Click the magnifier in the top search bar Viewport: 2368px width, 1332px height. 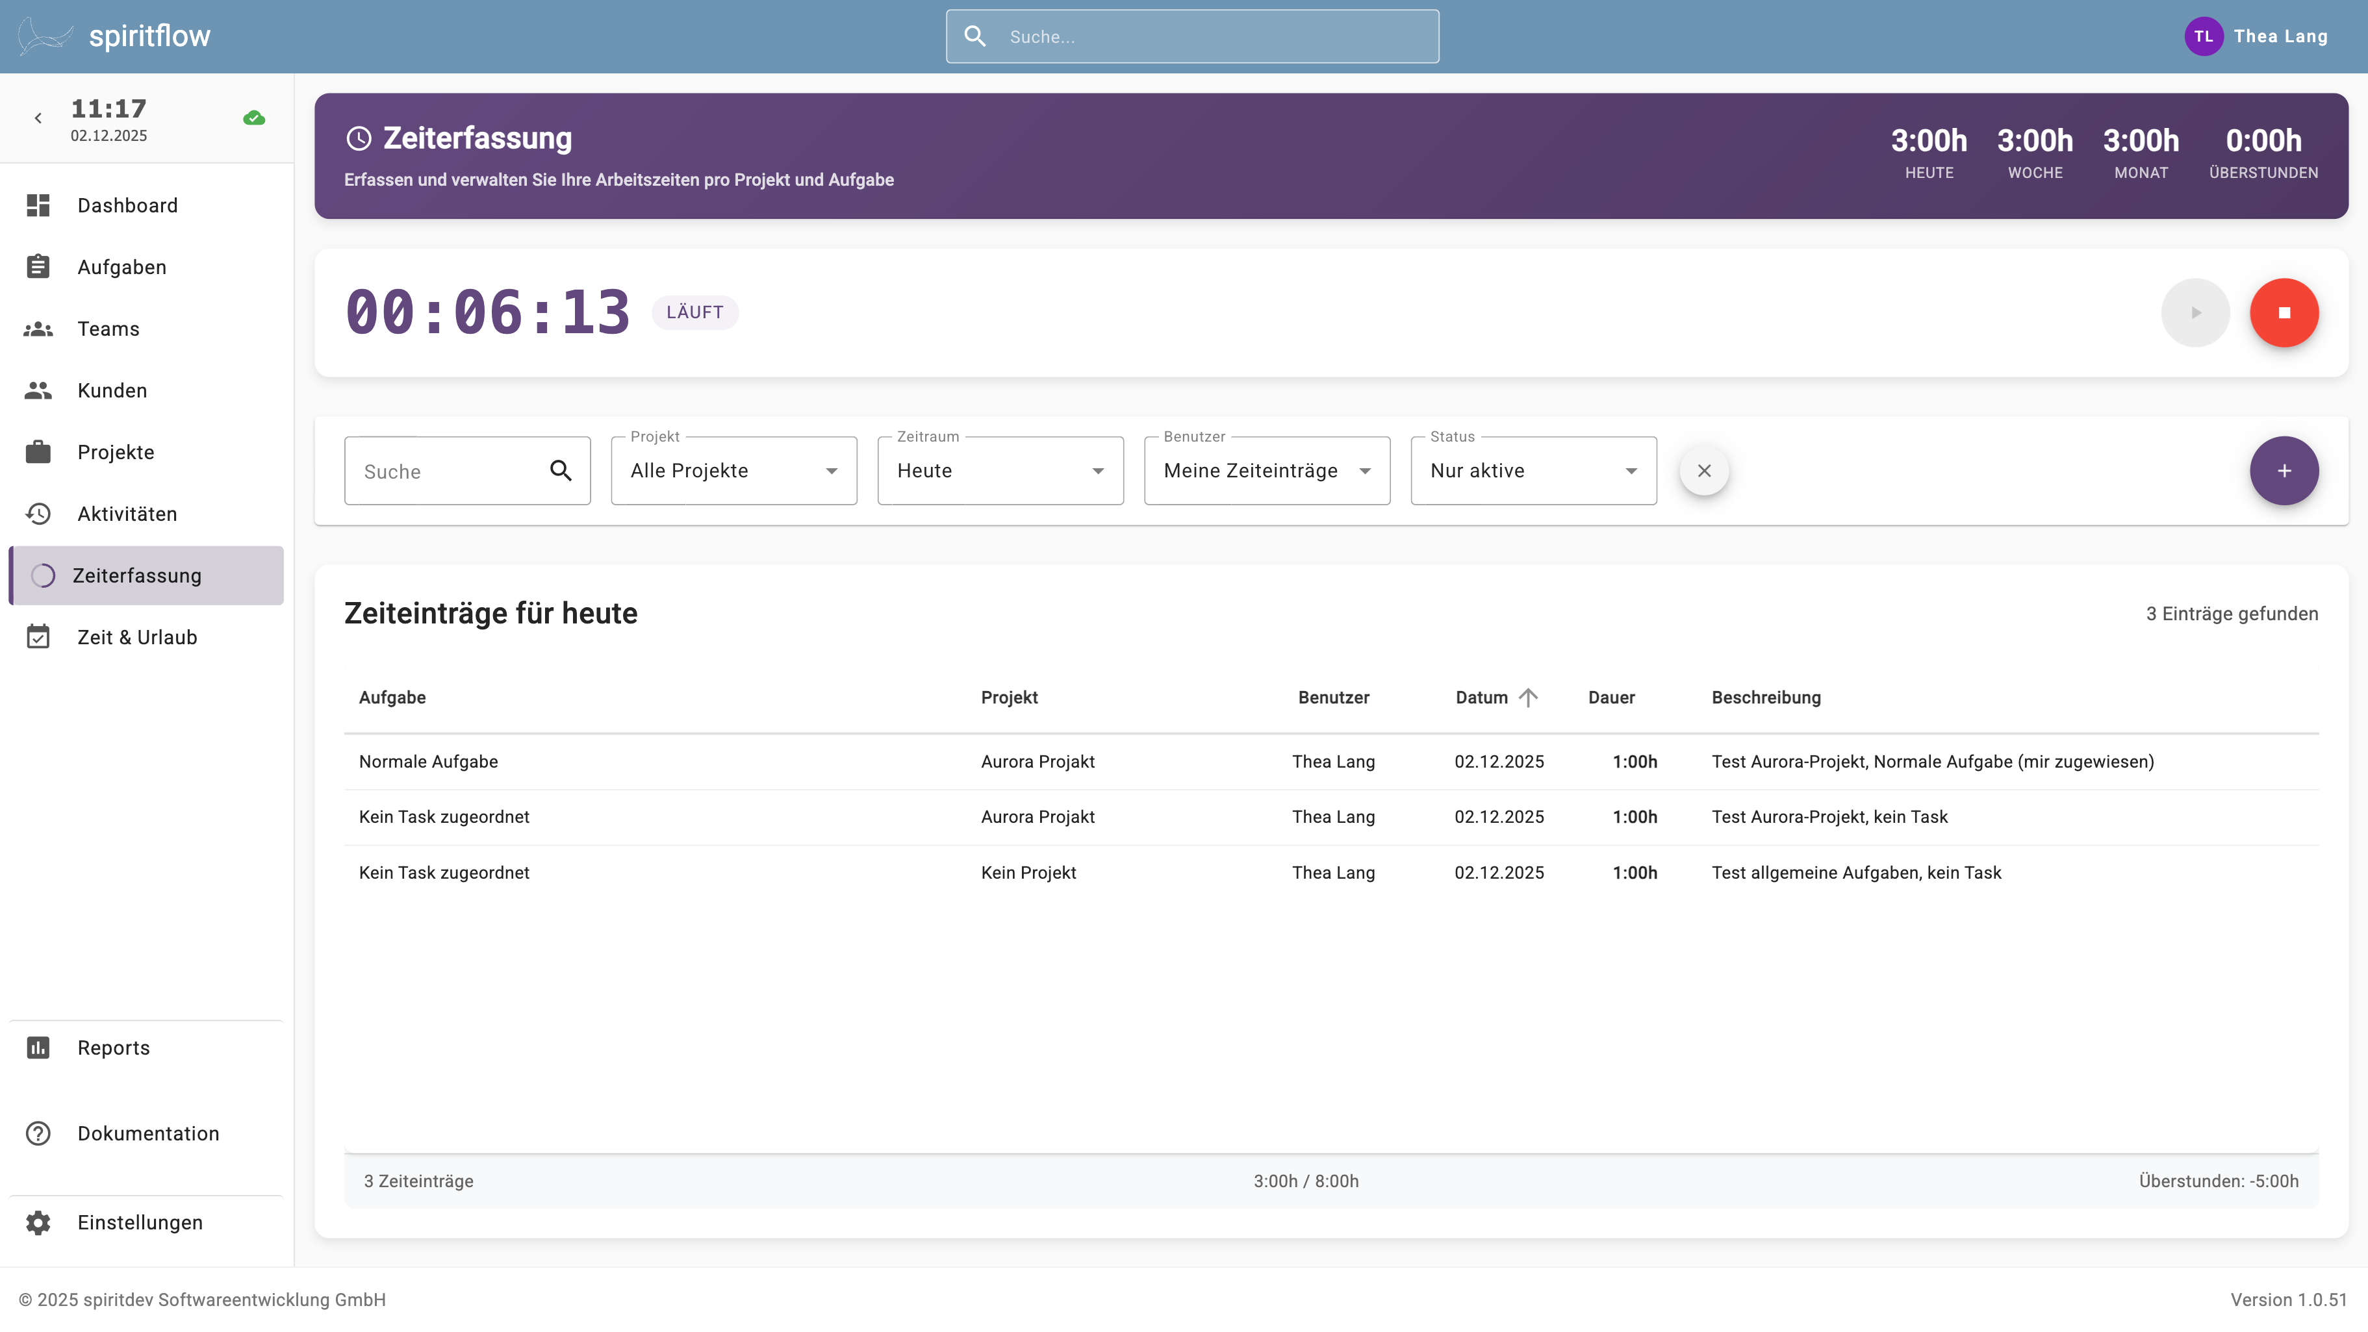[x=974, y=36]
